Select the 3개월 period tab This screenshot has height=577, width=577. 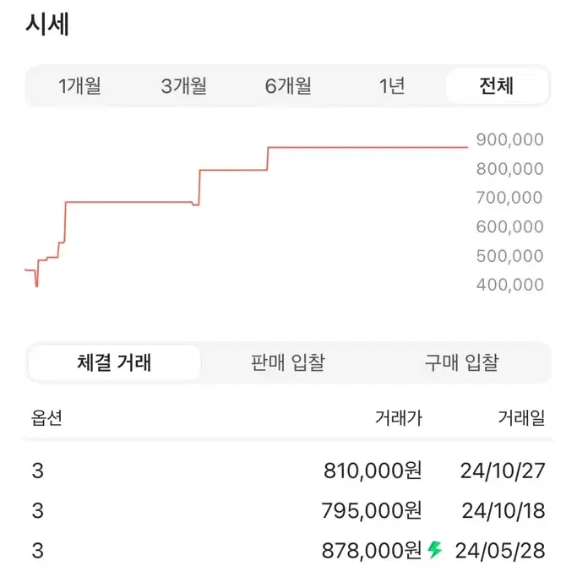click(x=183, y=85)
